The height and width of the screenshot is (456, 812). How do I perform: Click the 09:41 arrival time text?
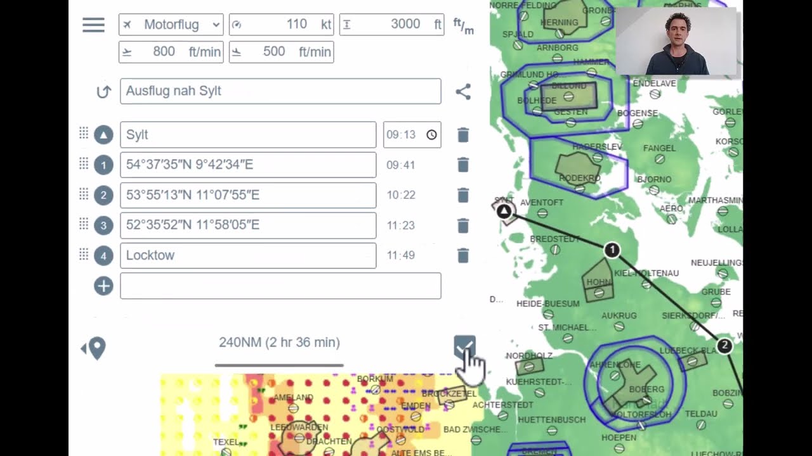coord(401,165)
